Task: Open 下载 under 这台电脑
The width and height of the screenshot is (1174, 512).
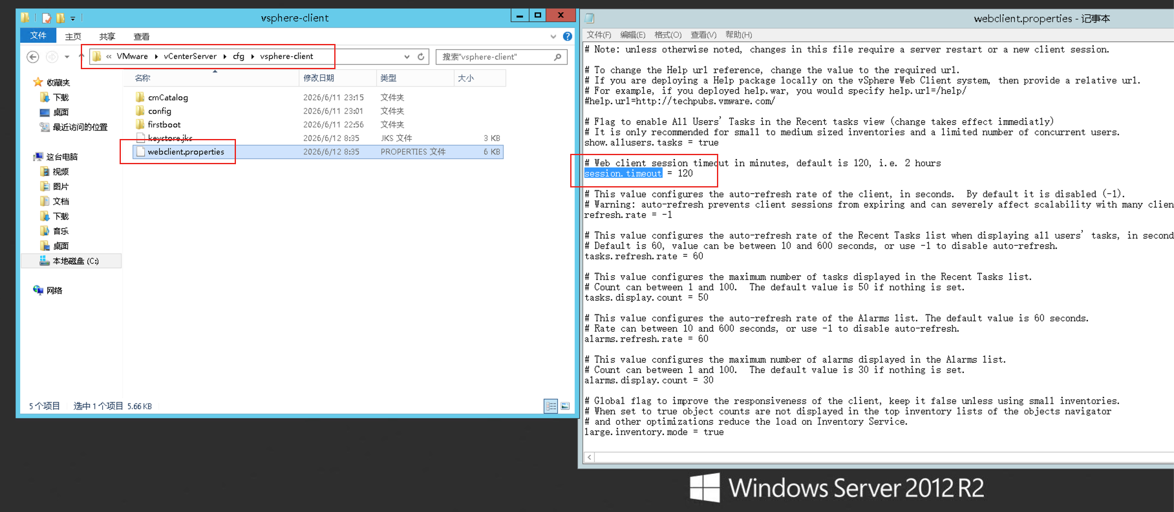Action: [61, 216]
